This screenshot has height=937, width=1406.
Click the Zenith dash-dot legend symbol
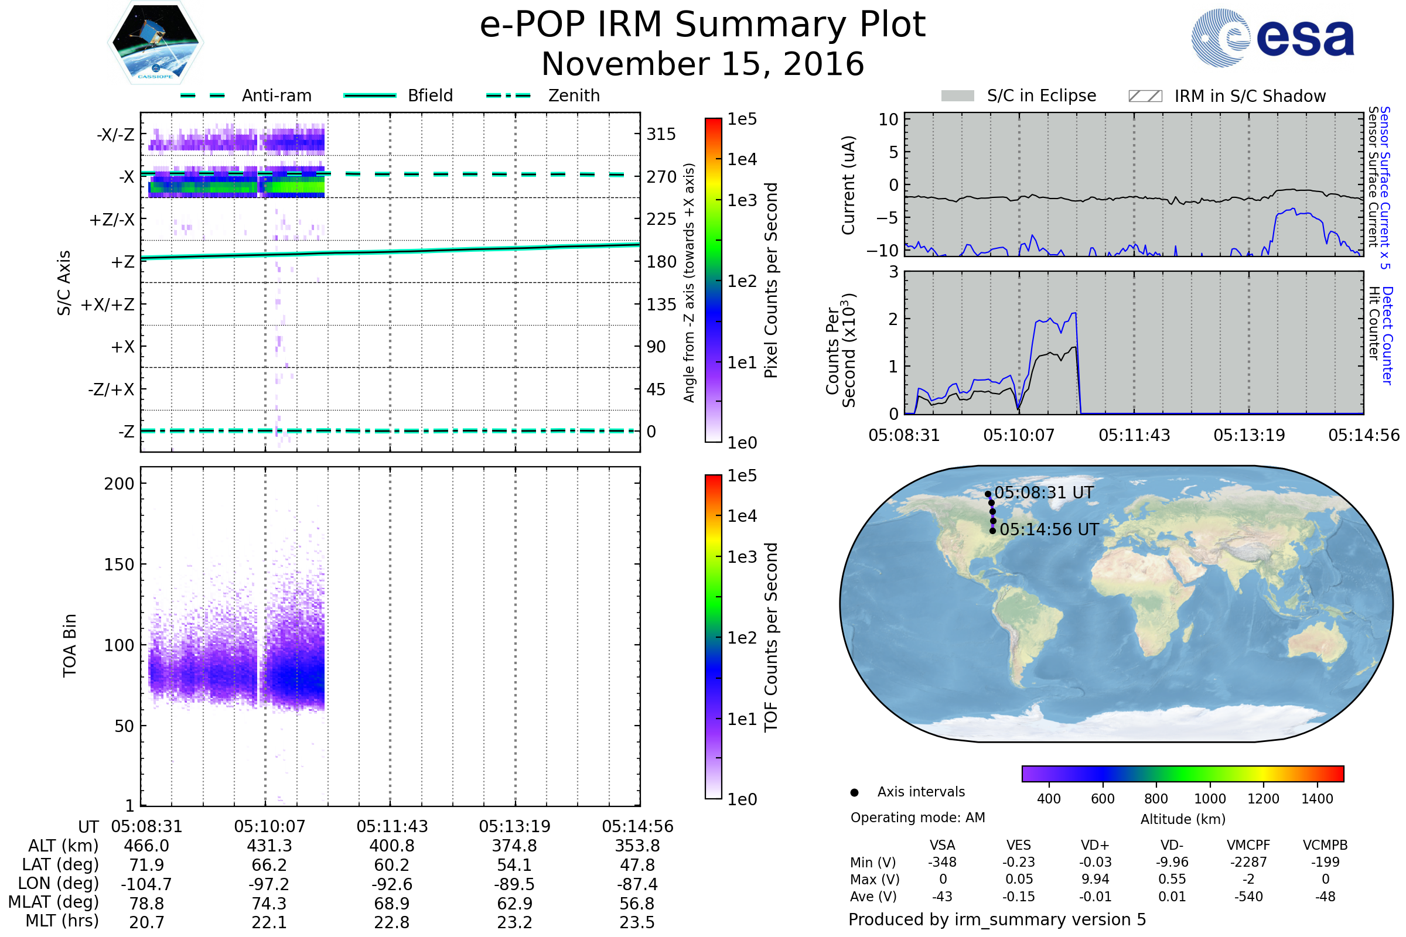coord(509,95)
